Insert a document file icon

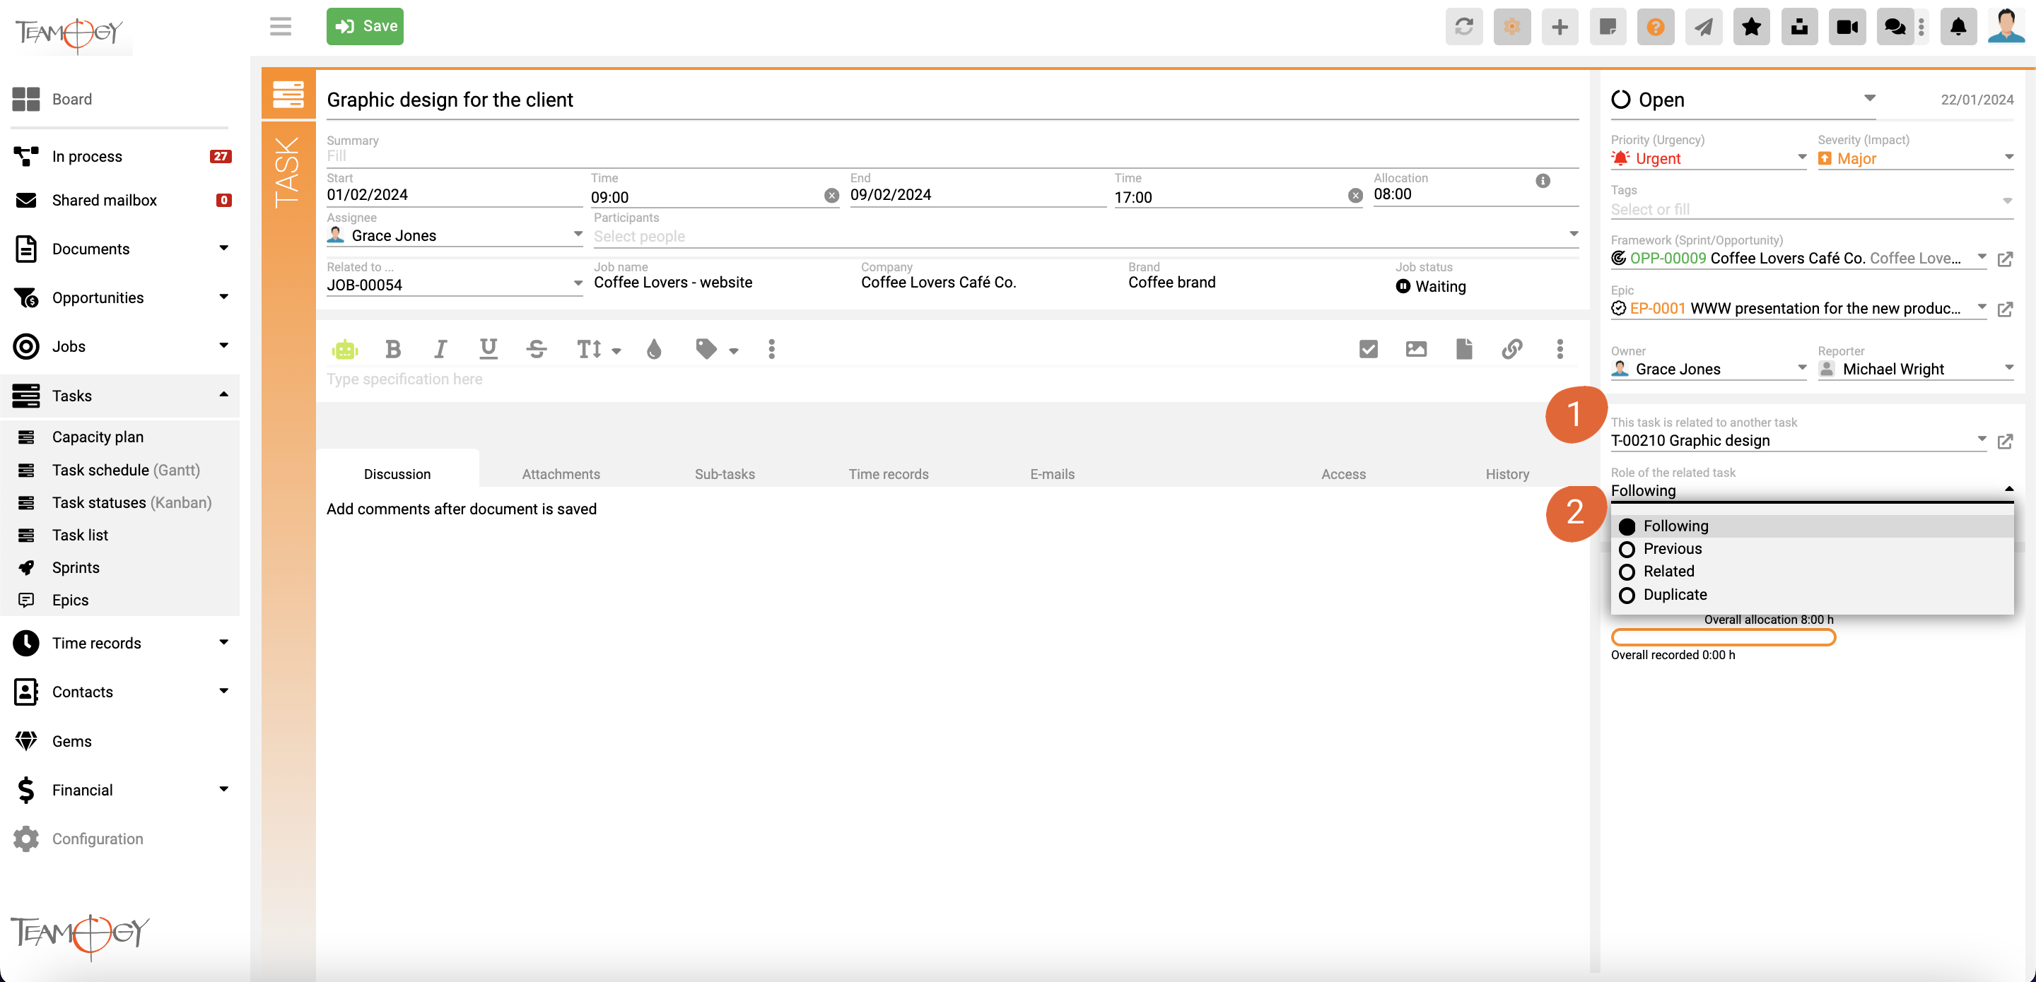1464,349
